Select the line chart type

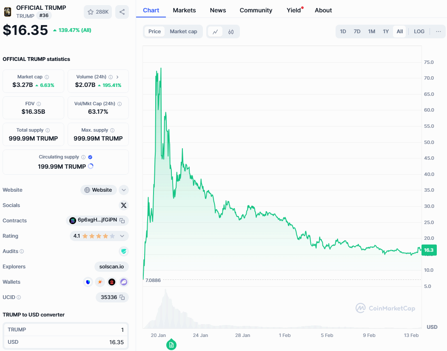click(x=215, y=32)
